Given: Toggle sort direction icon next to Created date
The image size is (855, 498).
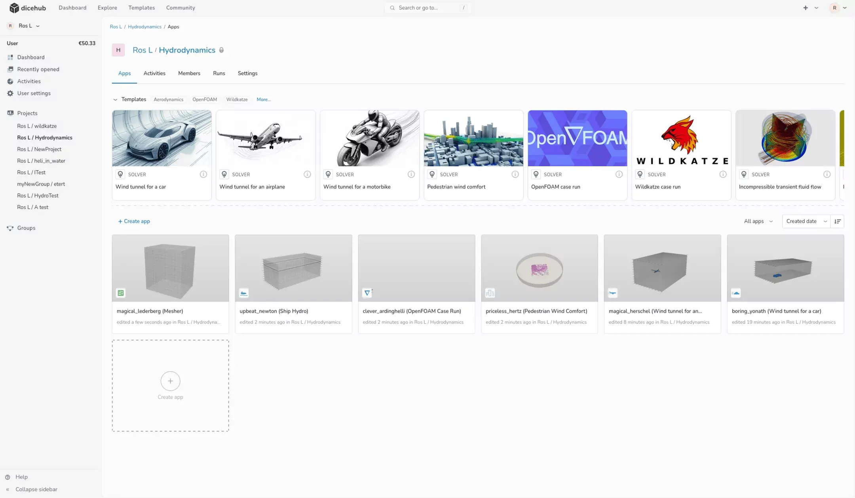Looking at the screenshot, I should click(837, 221).
